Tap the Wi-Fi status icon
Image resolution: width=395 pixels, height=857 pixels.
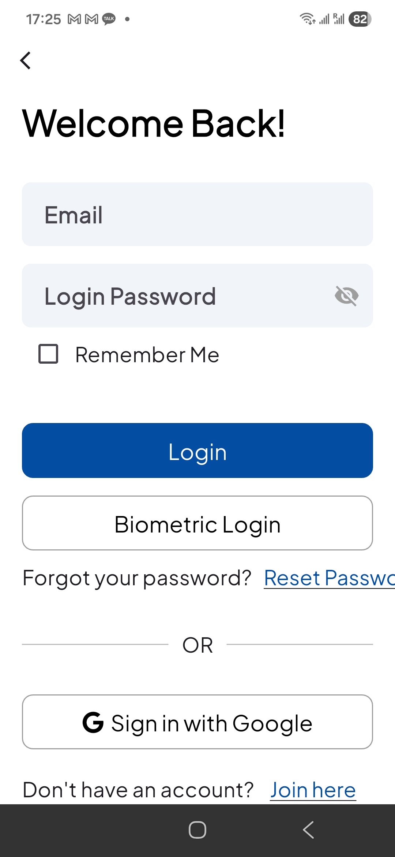307,18
